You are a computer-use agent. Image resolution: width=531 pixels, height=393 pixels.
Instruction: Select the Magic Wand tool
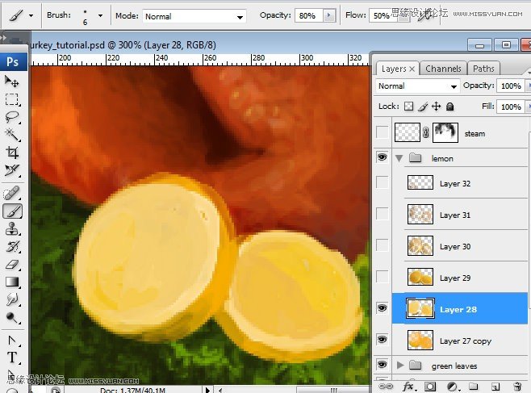(x=12, y=135)
